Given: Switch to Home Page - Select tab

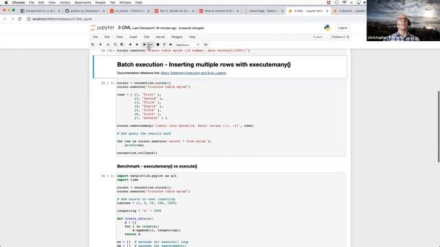Looking at the screenshot, I should click(263, 11).
